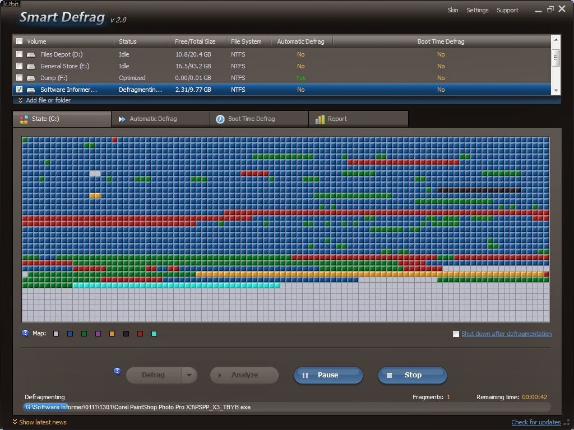Viewport: 574px width, 430px height.
Task: Pause the defragmentation
Action: coord(328,375)
